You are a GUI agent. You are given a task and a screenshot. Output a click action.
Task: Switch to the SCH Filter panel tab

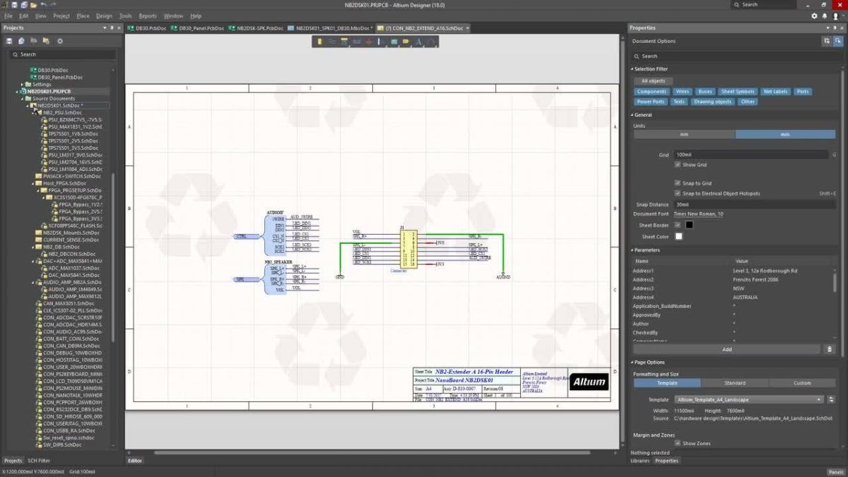coord(39,460)
